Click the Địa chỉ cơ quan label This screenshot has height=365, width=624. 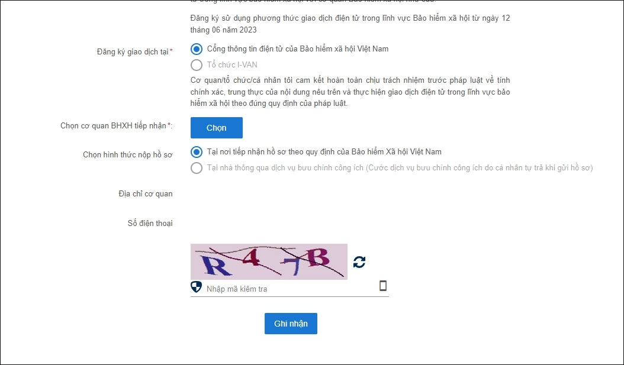[145, 193]
